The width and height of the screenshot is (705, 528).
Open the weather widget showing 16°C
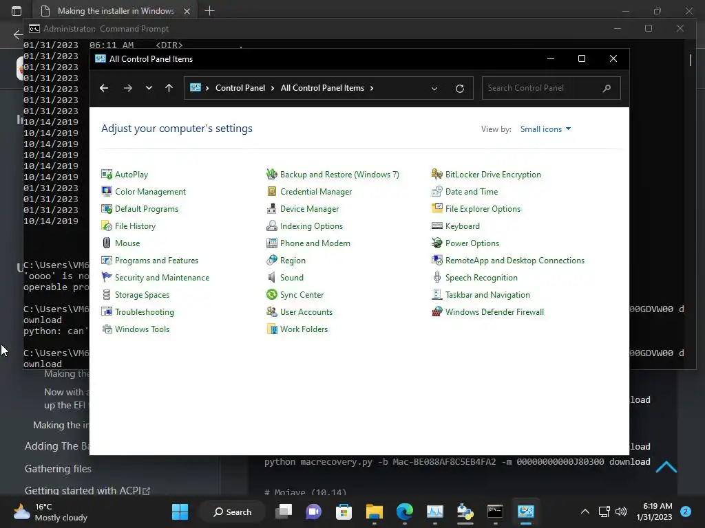point(50,511)
